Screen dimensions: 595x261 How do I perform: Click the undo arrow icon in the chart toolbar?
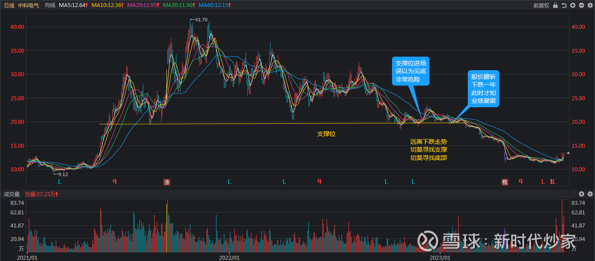tap(564, 5)
